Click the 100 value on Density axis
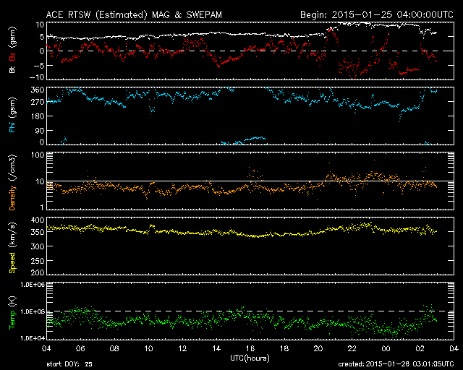Screen dimensions: 463x370 (x=38, y=155)
